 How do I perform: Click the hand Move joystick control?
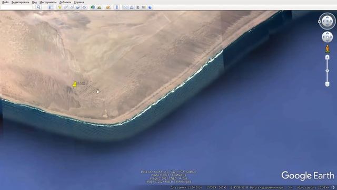coord(327,37)
